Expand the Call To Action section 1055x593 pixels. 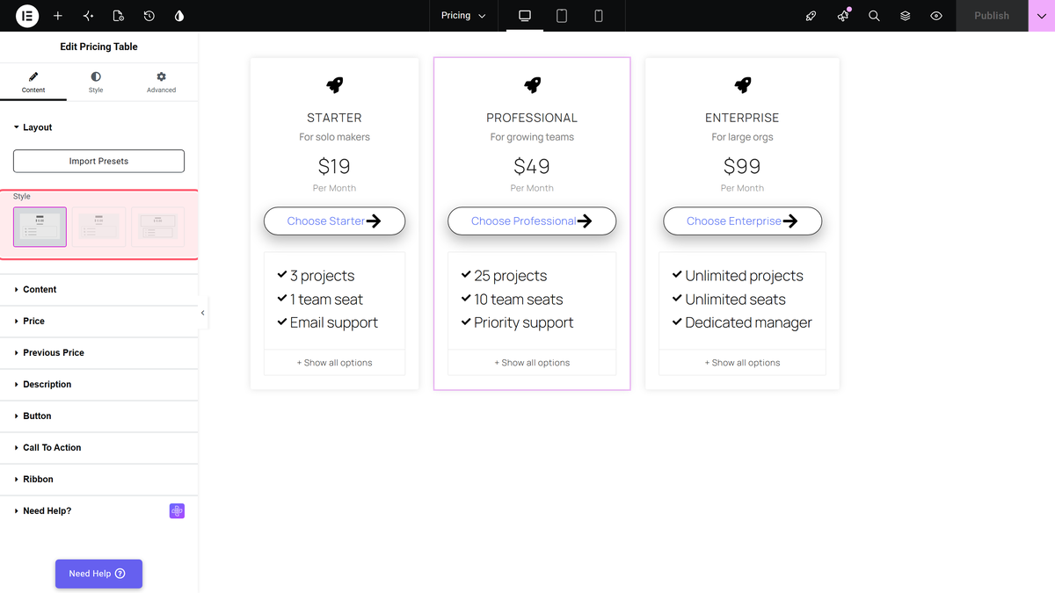98,448
